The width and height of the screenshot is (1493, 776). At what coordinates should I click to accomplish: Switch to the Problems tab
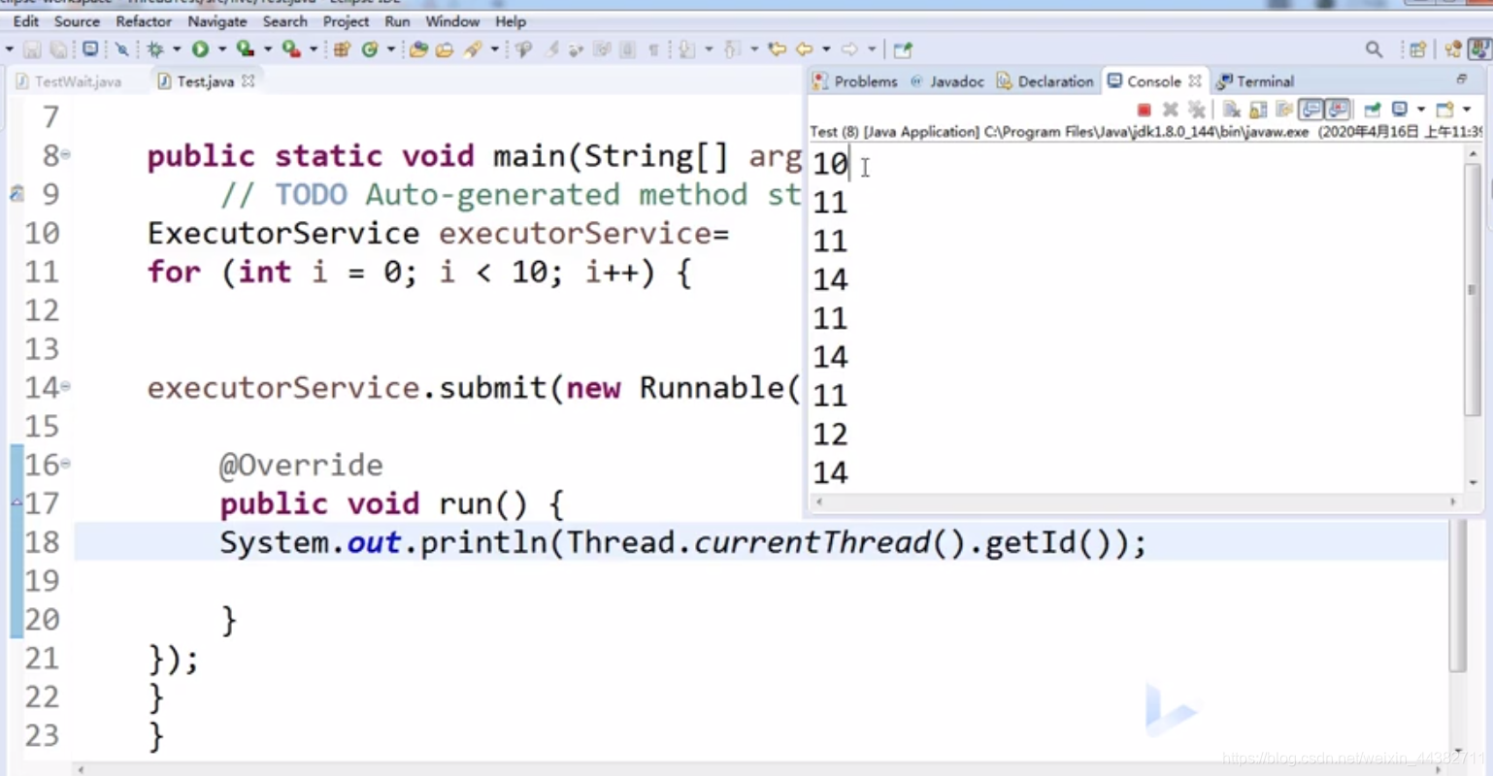tap(855, 81)
